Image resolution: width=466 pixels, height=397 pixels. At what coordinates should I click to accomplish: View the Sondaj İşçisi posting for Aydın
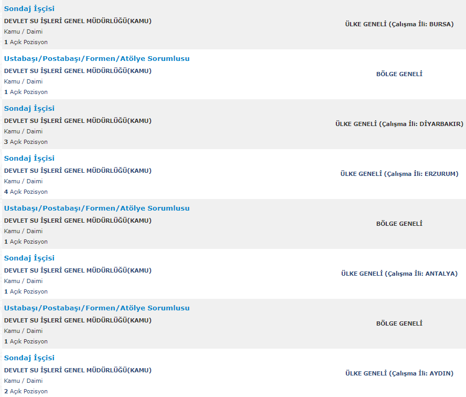point(29,358)
